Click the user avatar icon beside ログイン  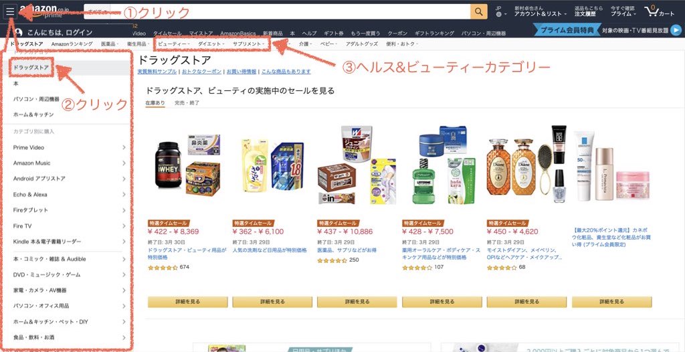tap(18, 32)
